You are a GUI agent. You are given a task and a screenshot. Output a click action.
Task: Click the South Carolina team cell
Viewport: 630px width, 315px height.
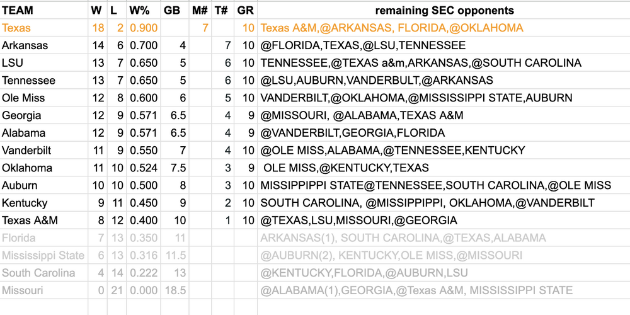point(37,273)
